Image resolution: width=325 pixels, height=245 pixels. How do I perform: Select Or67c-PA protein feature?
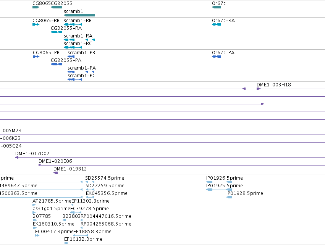[217, 57]
